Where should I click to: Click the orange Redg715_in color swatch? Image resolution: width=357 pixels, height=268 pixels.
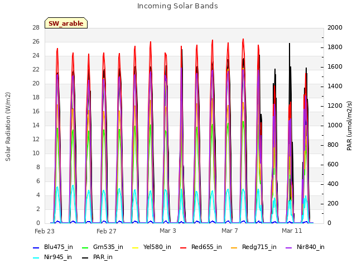234,248
